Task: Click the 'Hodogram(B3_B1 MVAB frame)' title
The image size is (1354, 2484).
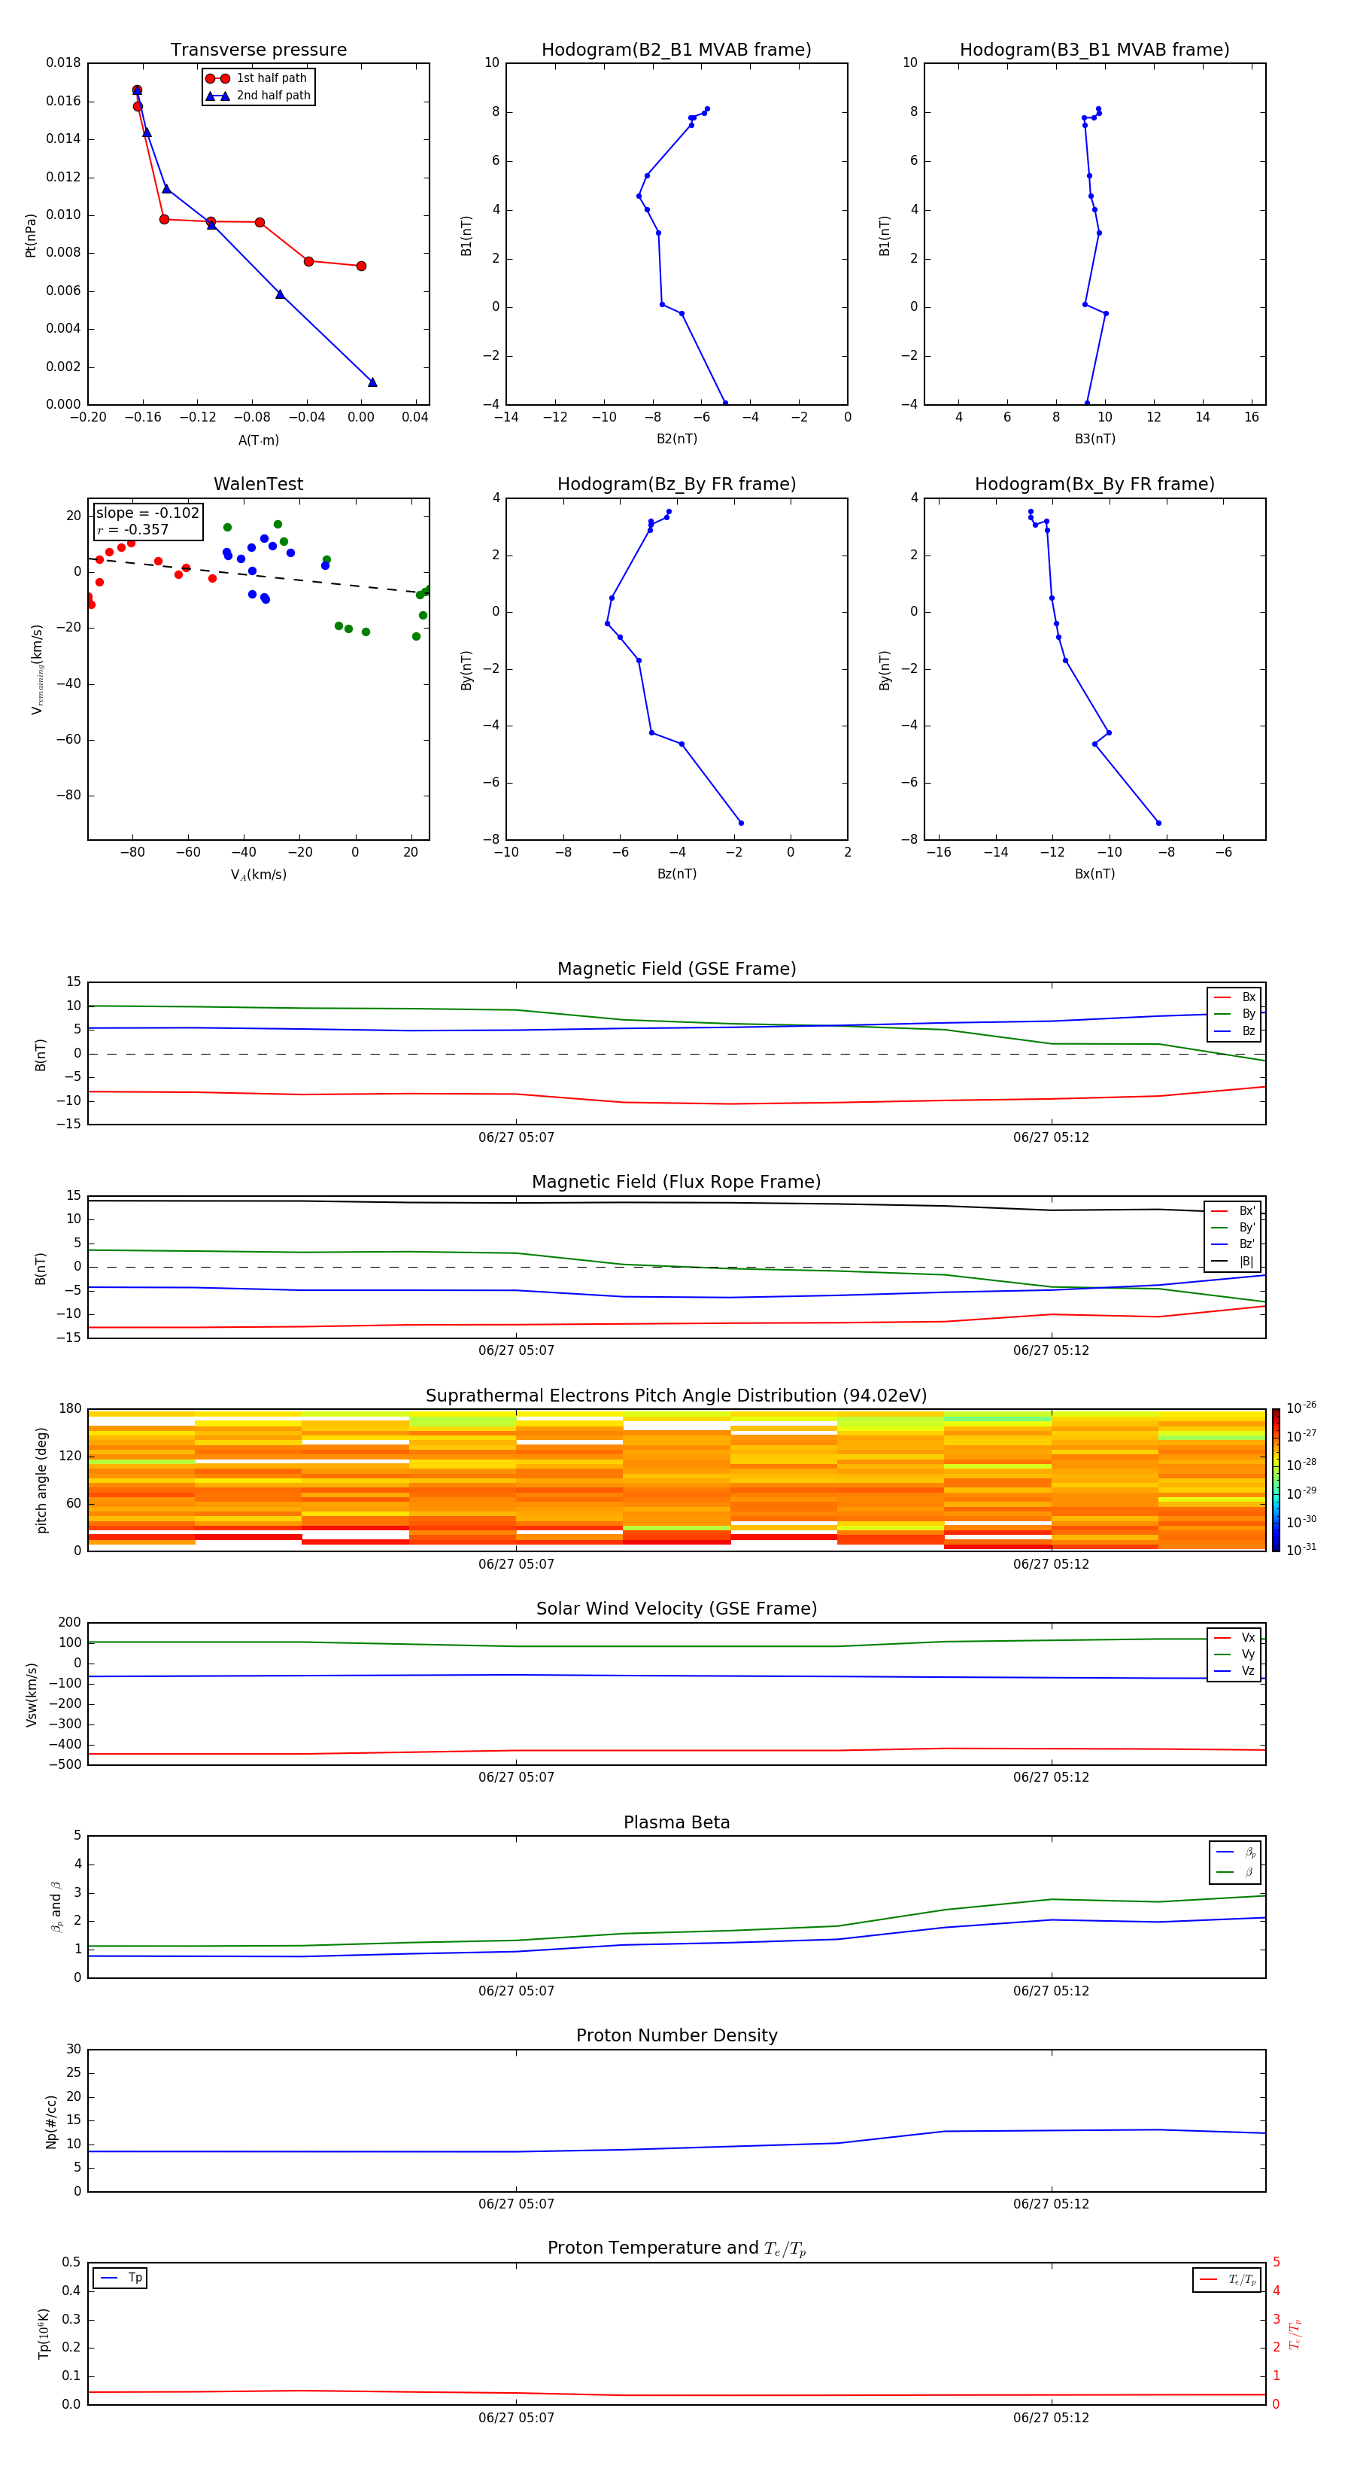Action: (x=1094, y=50)
